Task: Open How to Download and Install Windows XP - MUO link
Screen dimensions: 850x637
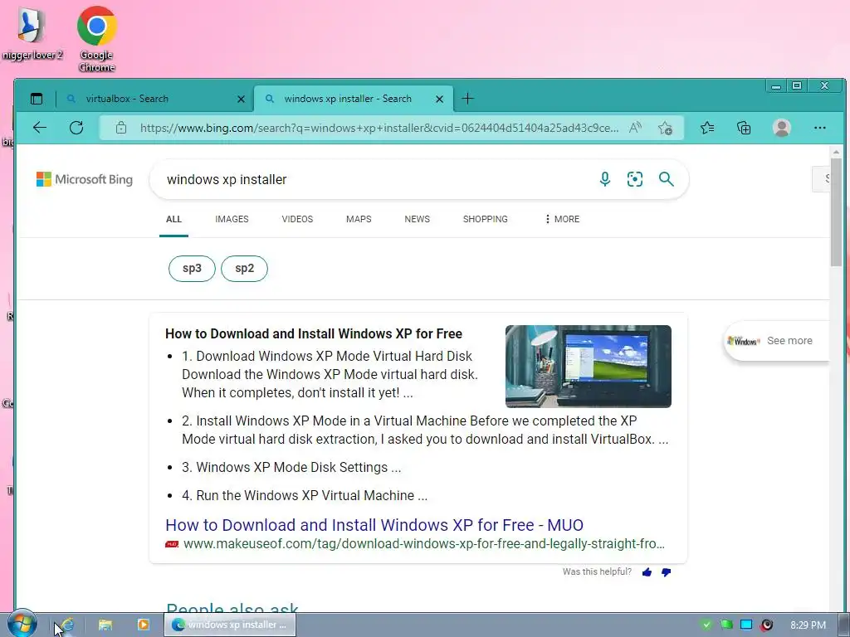Action: (374, 525)
